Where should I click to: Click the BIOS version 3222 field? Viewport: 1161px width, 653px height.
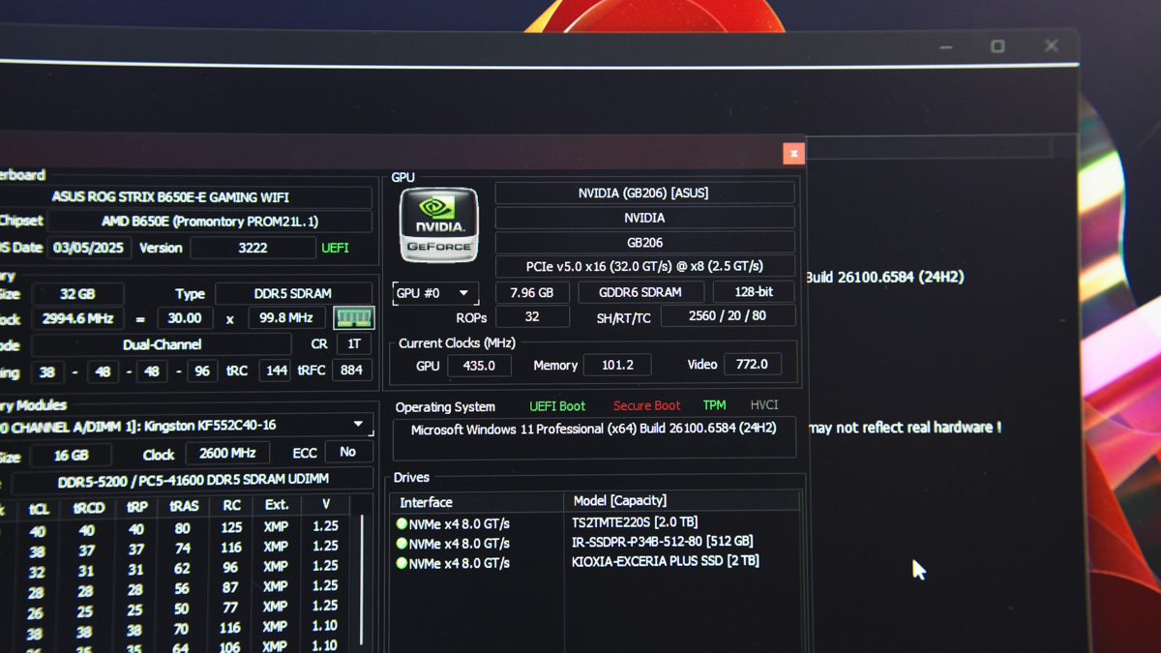(253, 248)
